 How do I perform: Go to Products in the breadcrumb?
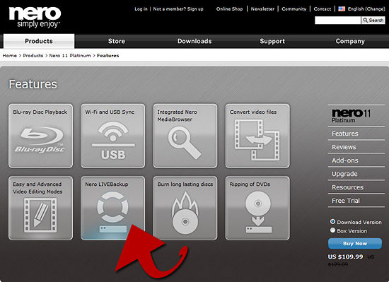33,56
